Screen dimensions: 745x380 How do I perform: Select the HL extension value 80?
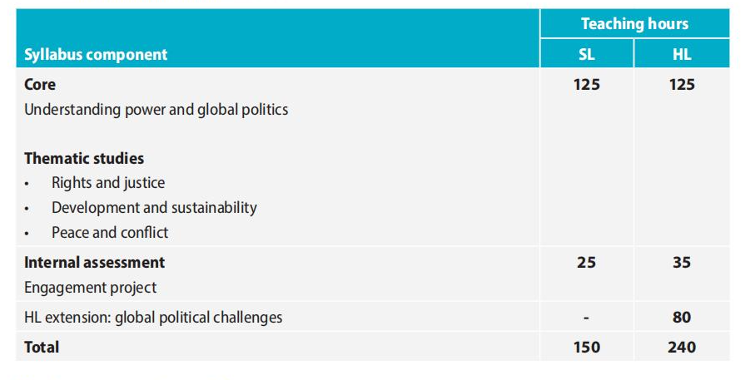tap(682, 317)
